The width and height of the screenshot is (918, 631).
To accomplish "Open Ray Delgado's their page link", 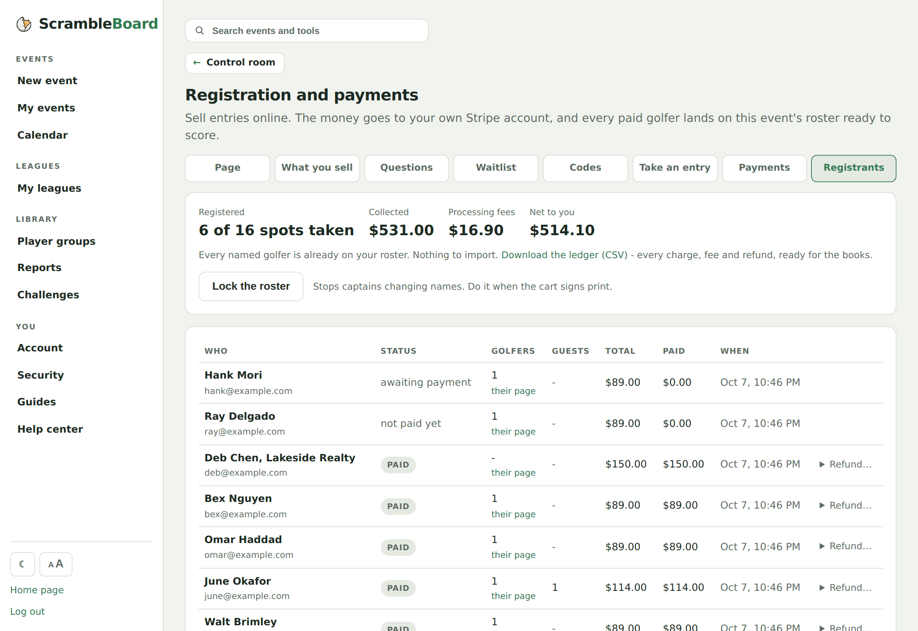I will point(513,432).
